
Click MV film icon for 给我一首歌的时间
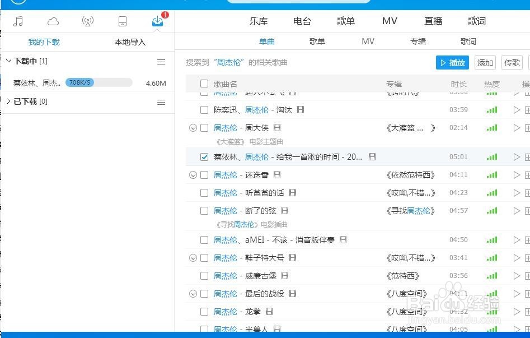(372, 157)
